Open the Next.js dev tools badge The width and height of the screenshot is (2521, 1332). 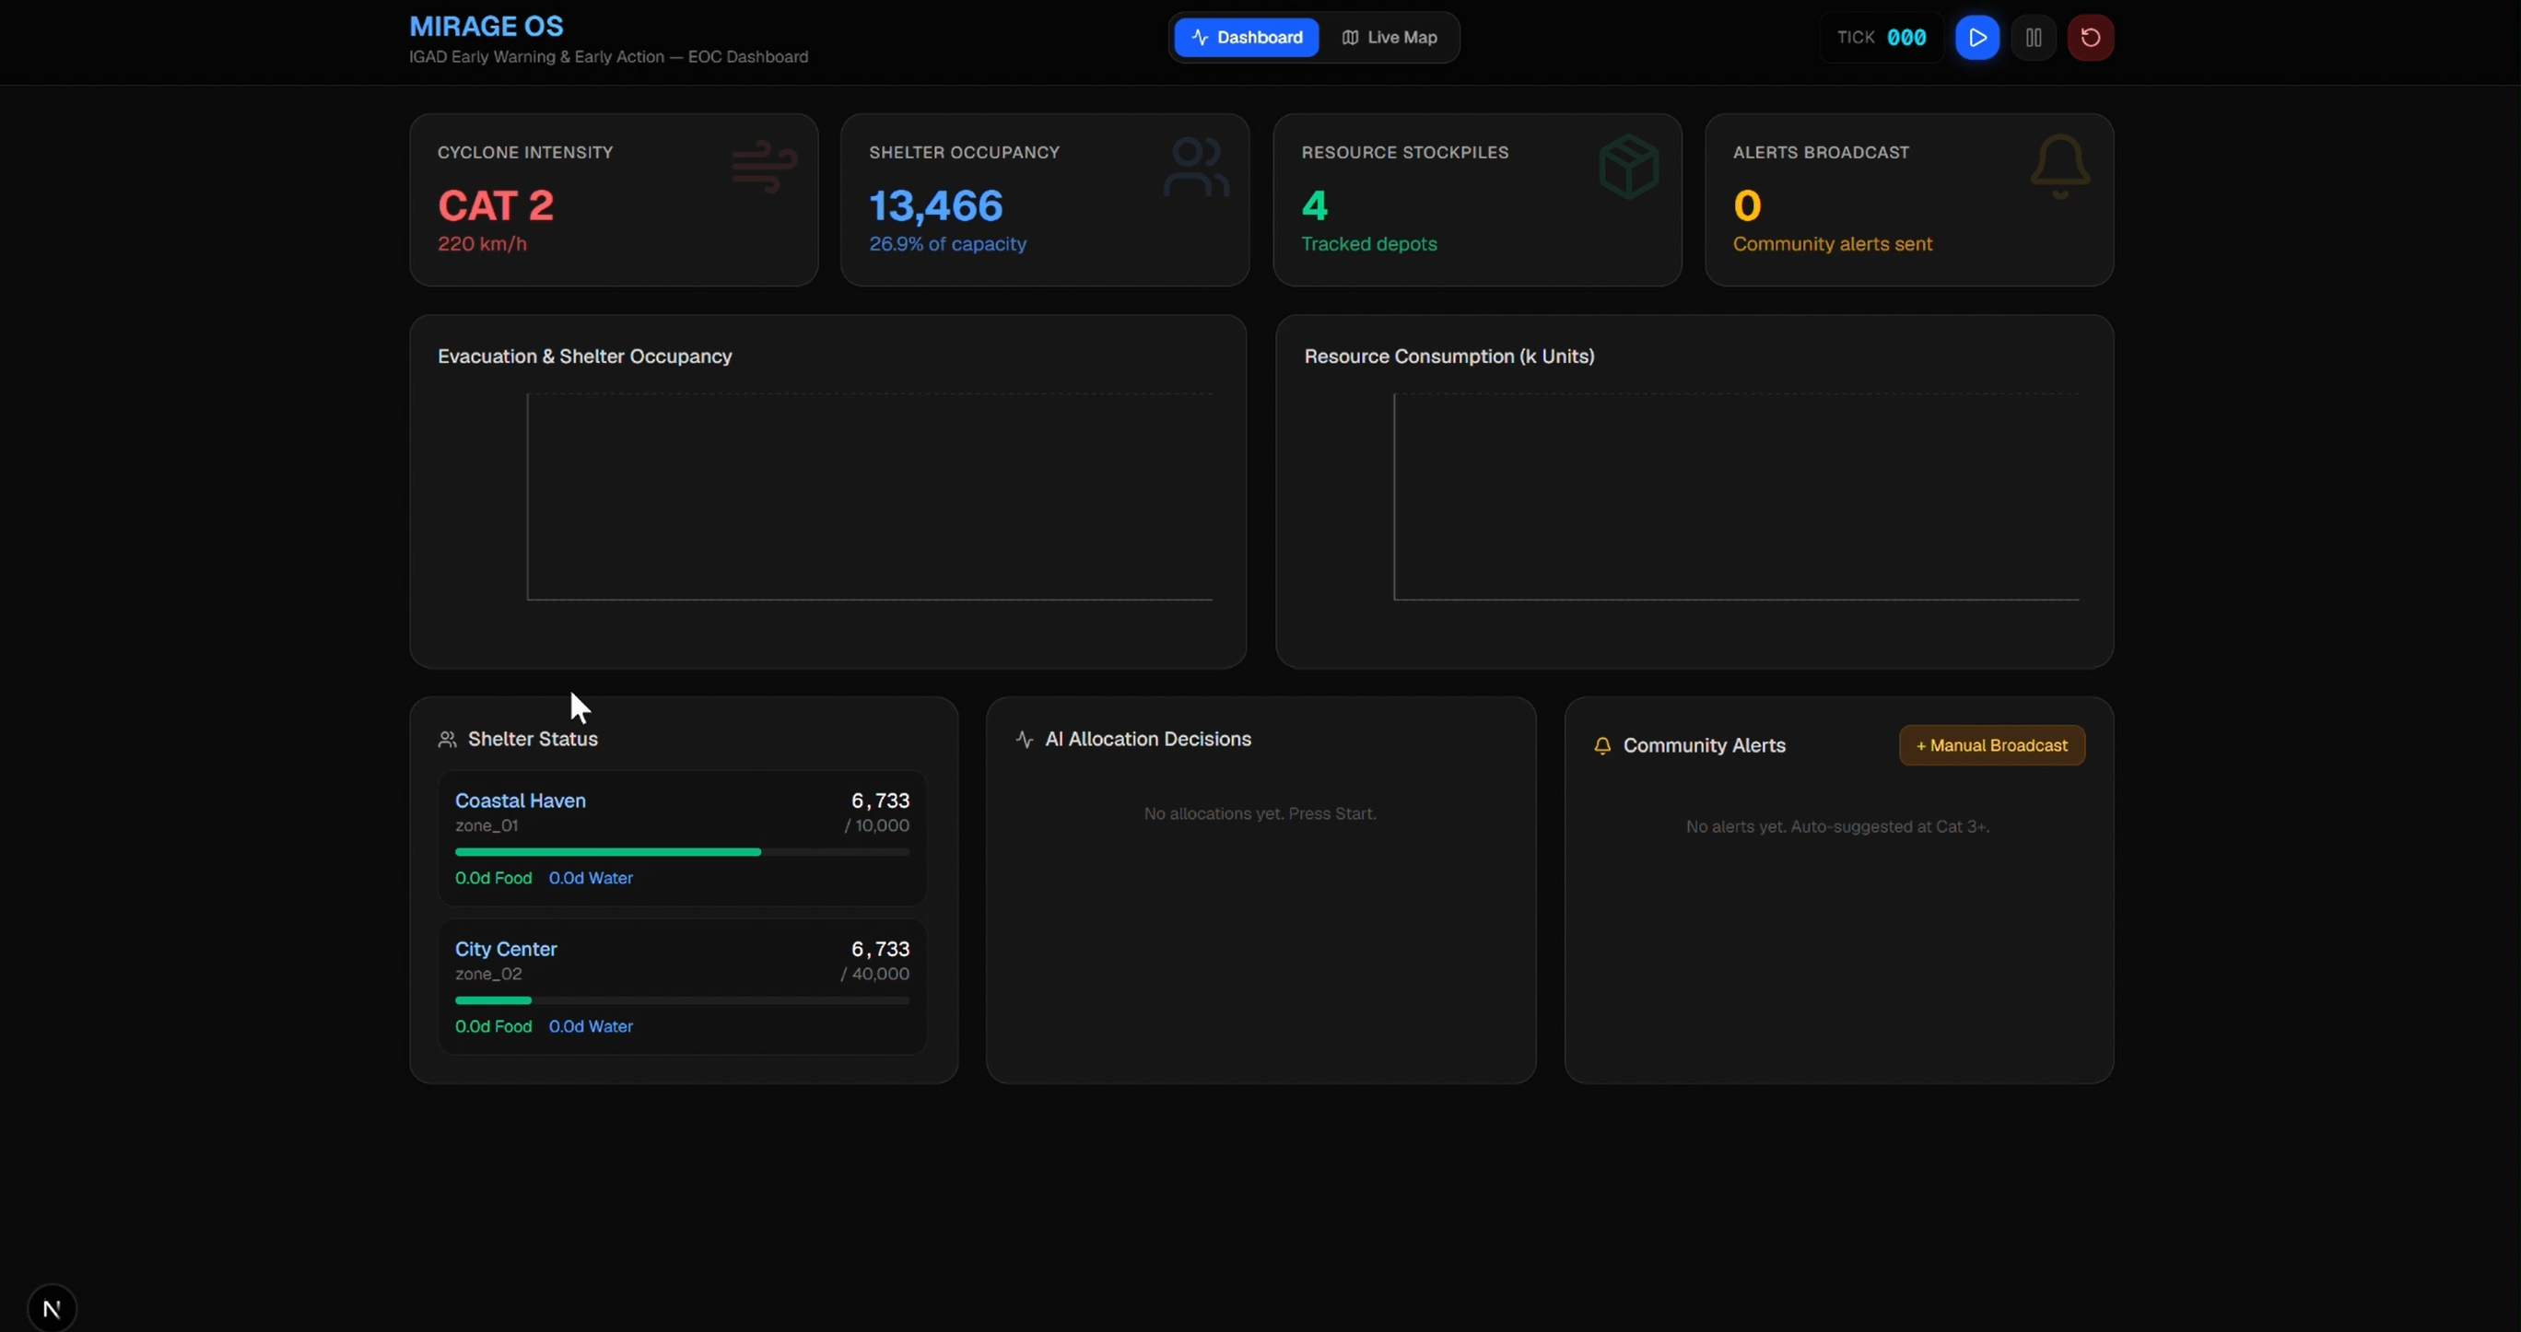pos(52,1307)
